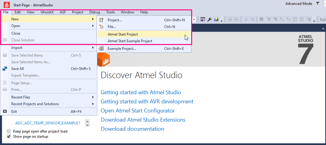Screen dimensions: 326x145
Task: Choose Close in the File menu
Action: (x=49, y=33)
